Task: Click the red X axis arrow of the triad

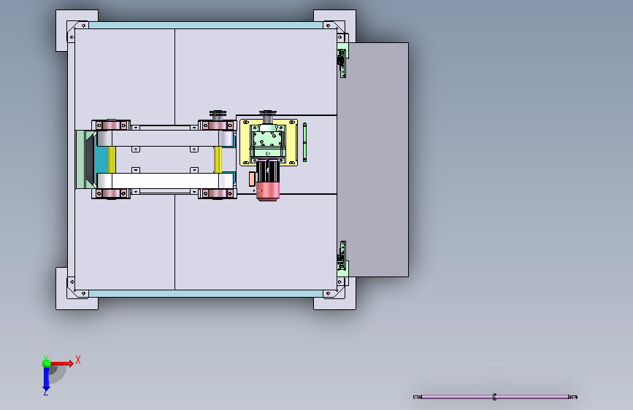Action: [62, 363]
